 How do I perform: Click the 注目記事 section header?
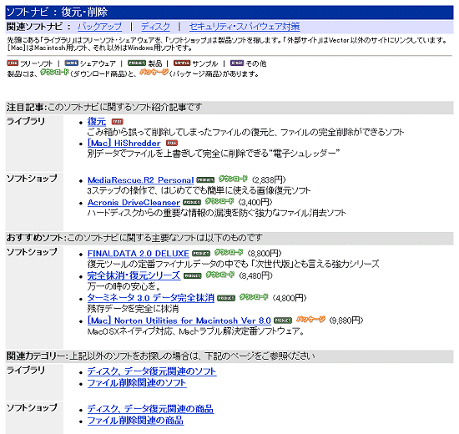[229, 108]
